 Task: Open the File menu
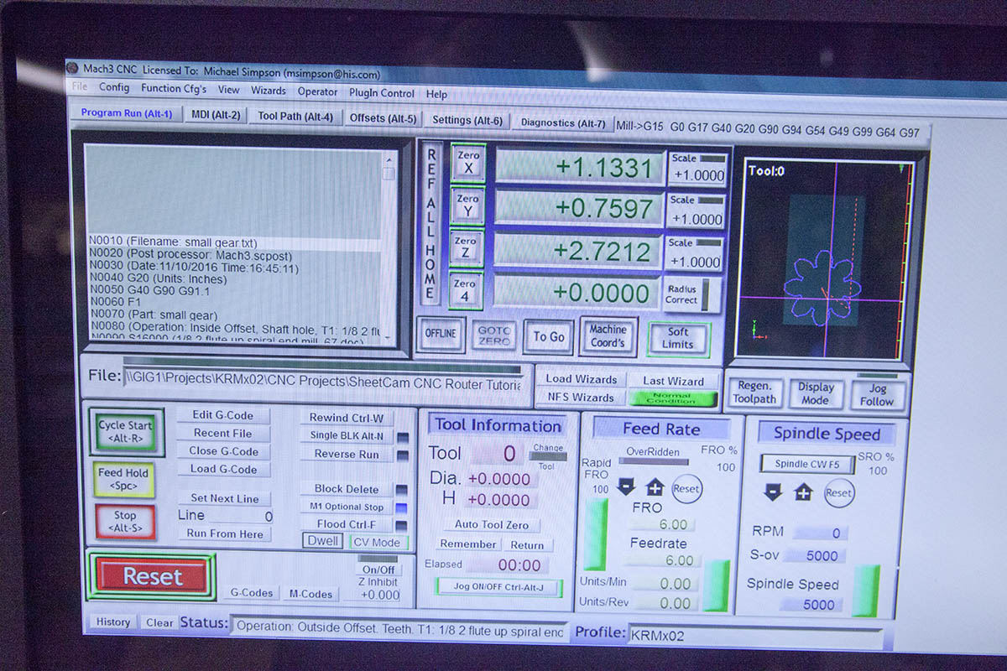[x=80, y=86]
